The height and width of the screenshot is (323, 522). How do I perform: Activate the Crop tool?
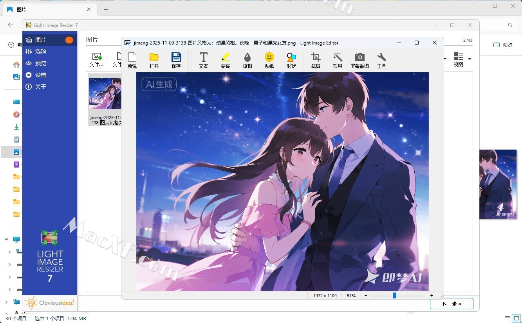[316, 61]
